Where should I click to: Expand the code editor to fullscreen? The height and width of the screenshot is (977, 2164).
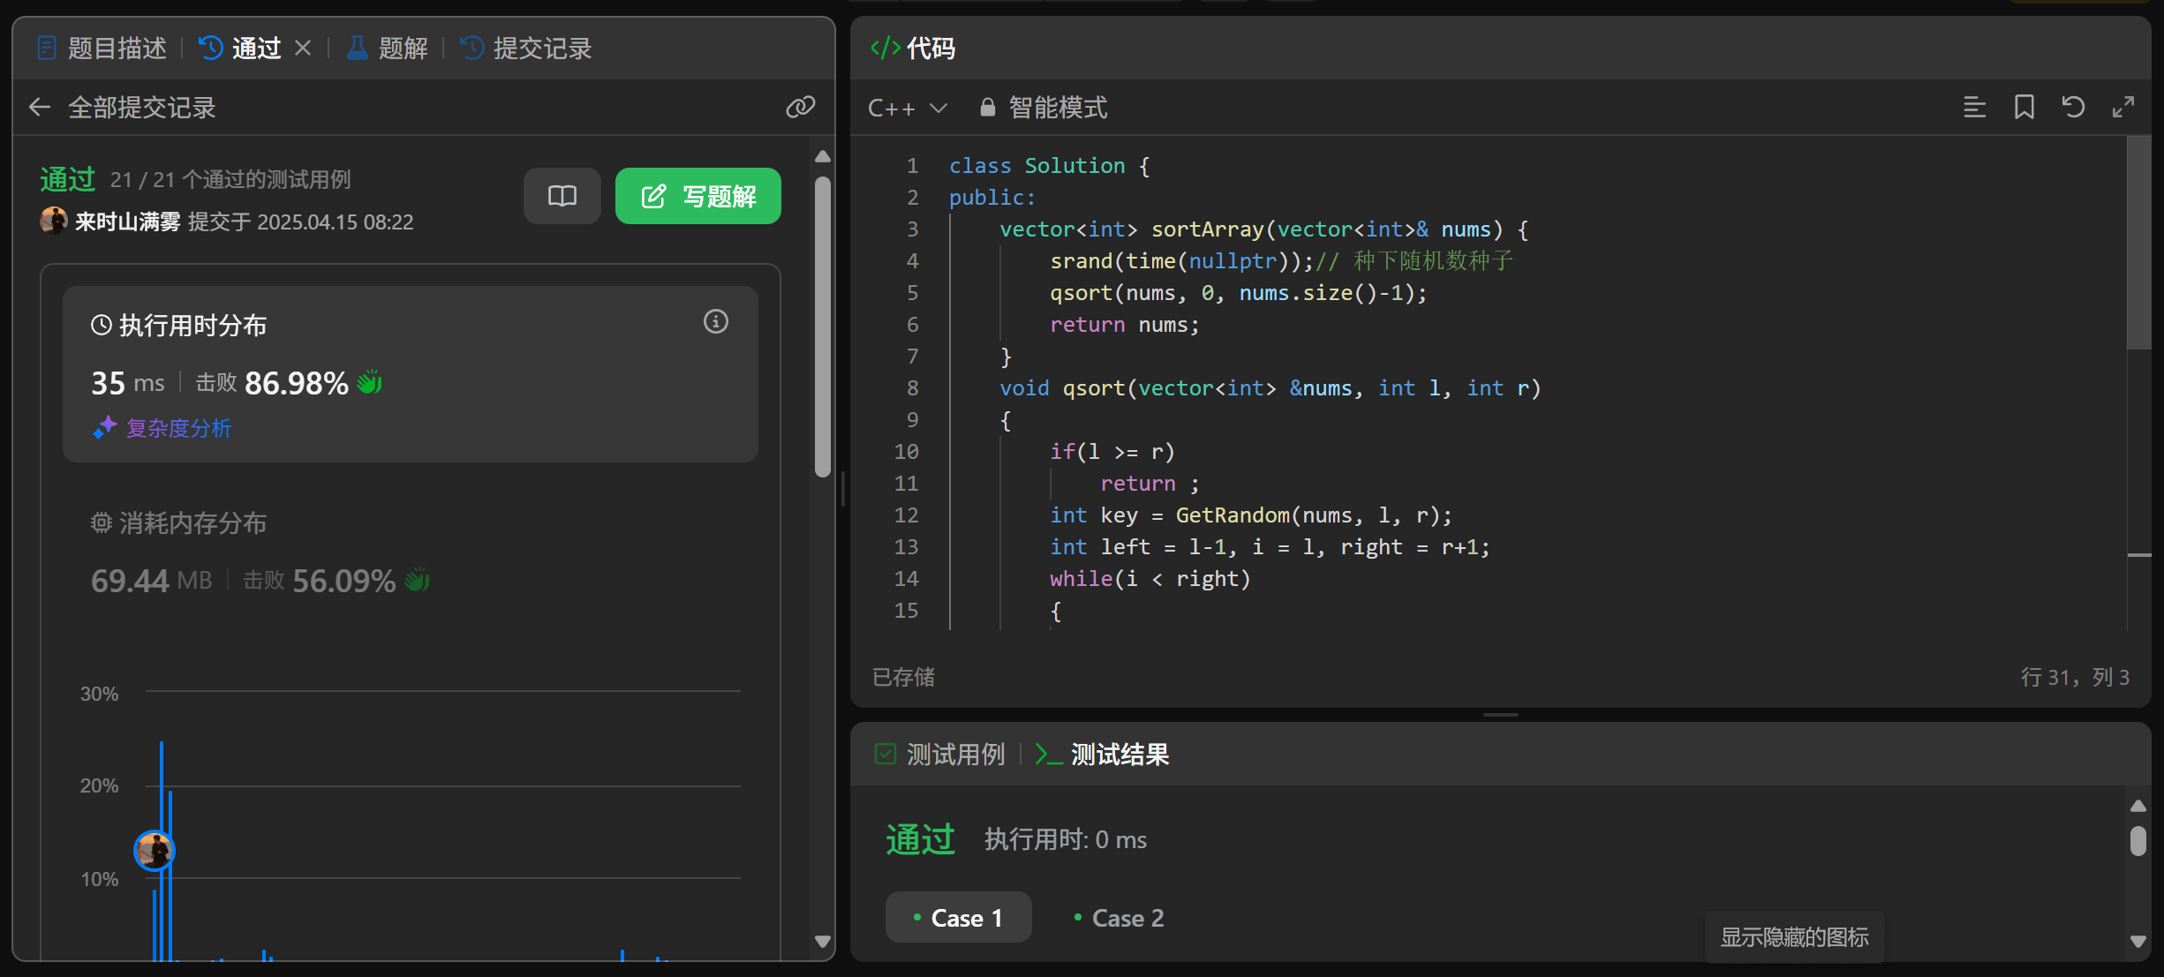click(2123, 108)
